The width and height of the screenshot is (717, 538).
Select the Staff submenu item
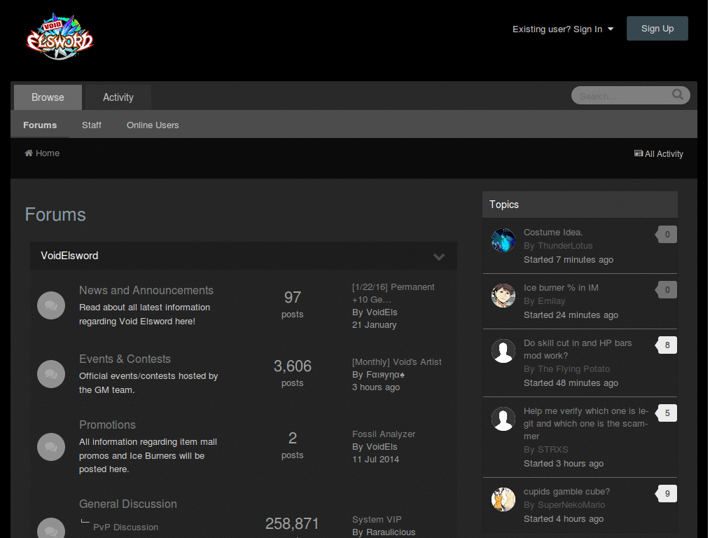[92, 125]
